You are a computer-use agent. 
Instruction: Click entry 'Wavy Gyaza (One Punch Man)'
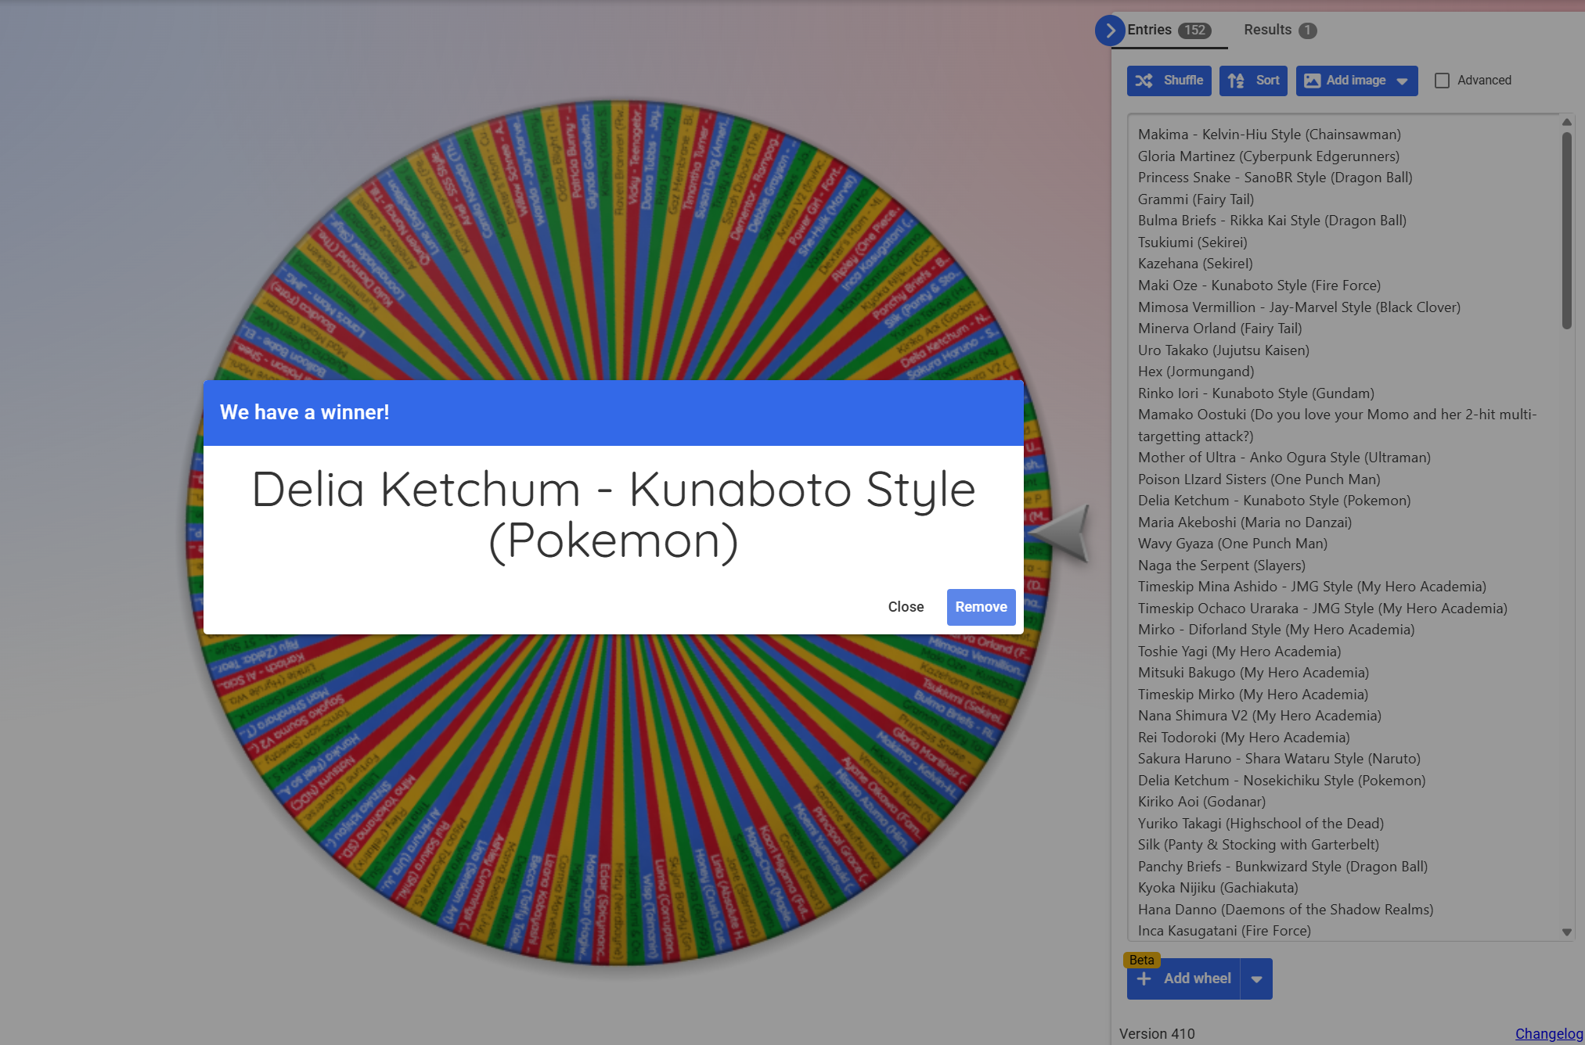1233,544
